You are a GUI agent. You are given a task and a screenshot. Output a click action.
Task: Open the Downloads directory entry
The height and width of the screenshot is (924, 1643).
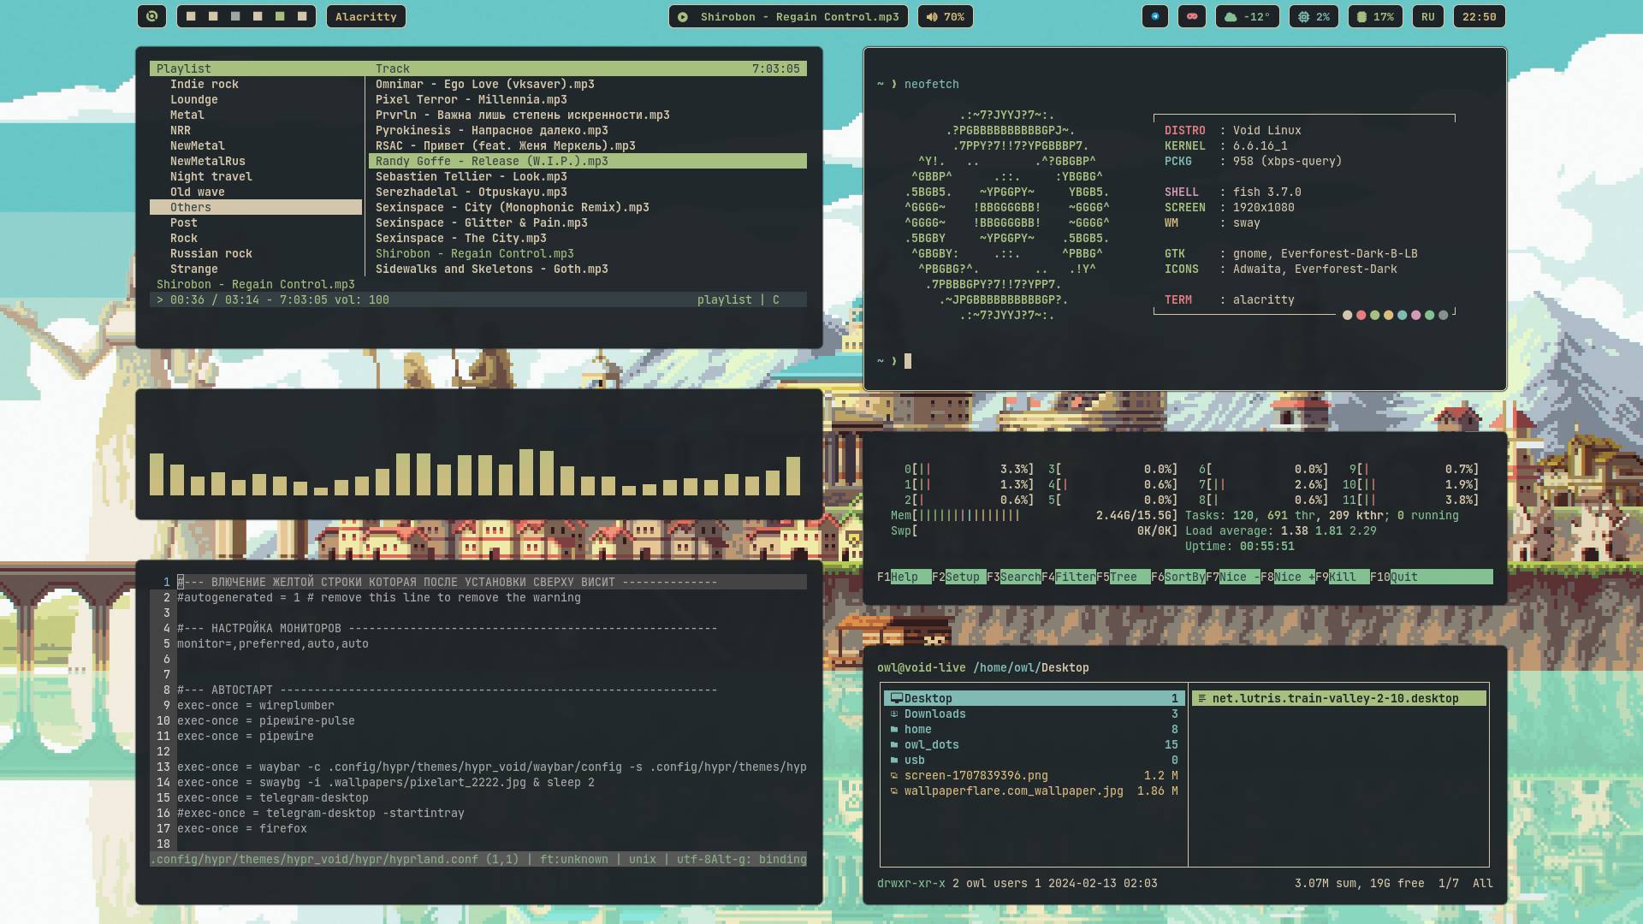pyautogui.click(x=934, y=714)
